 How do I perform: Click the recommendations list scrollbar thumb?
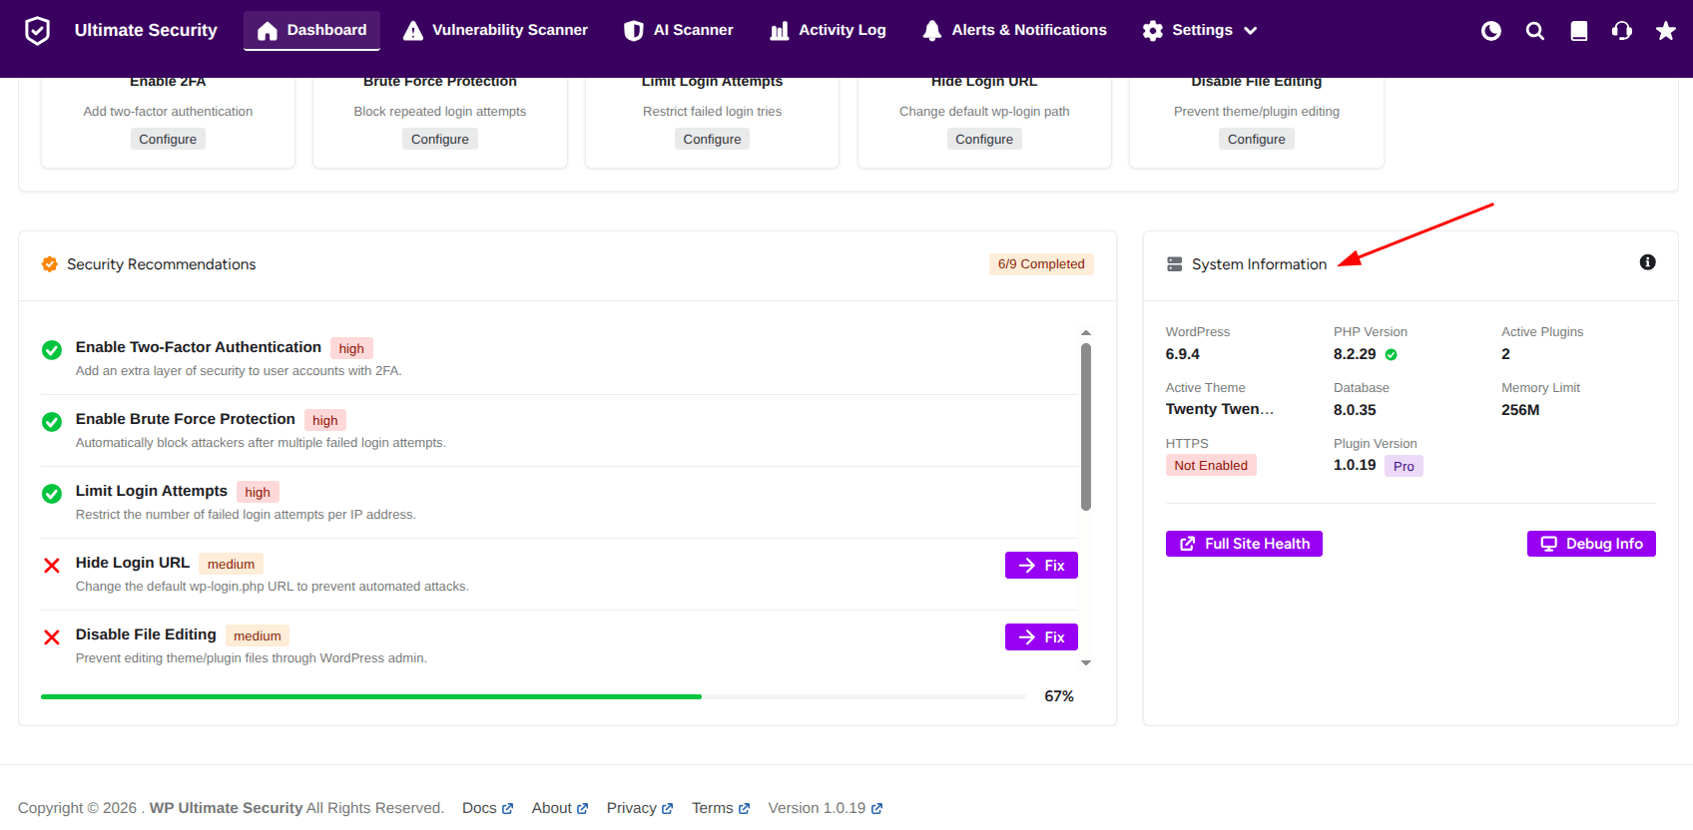[1086, 427]
